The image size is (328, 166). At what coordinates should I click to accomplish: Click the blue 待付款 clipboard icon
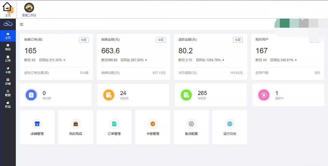pos(31,95)
